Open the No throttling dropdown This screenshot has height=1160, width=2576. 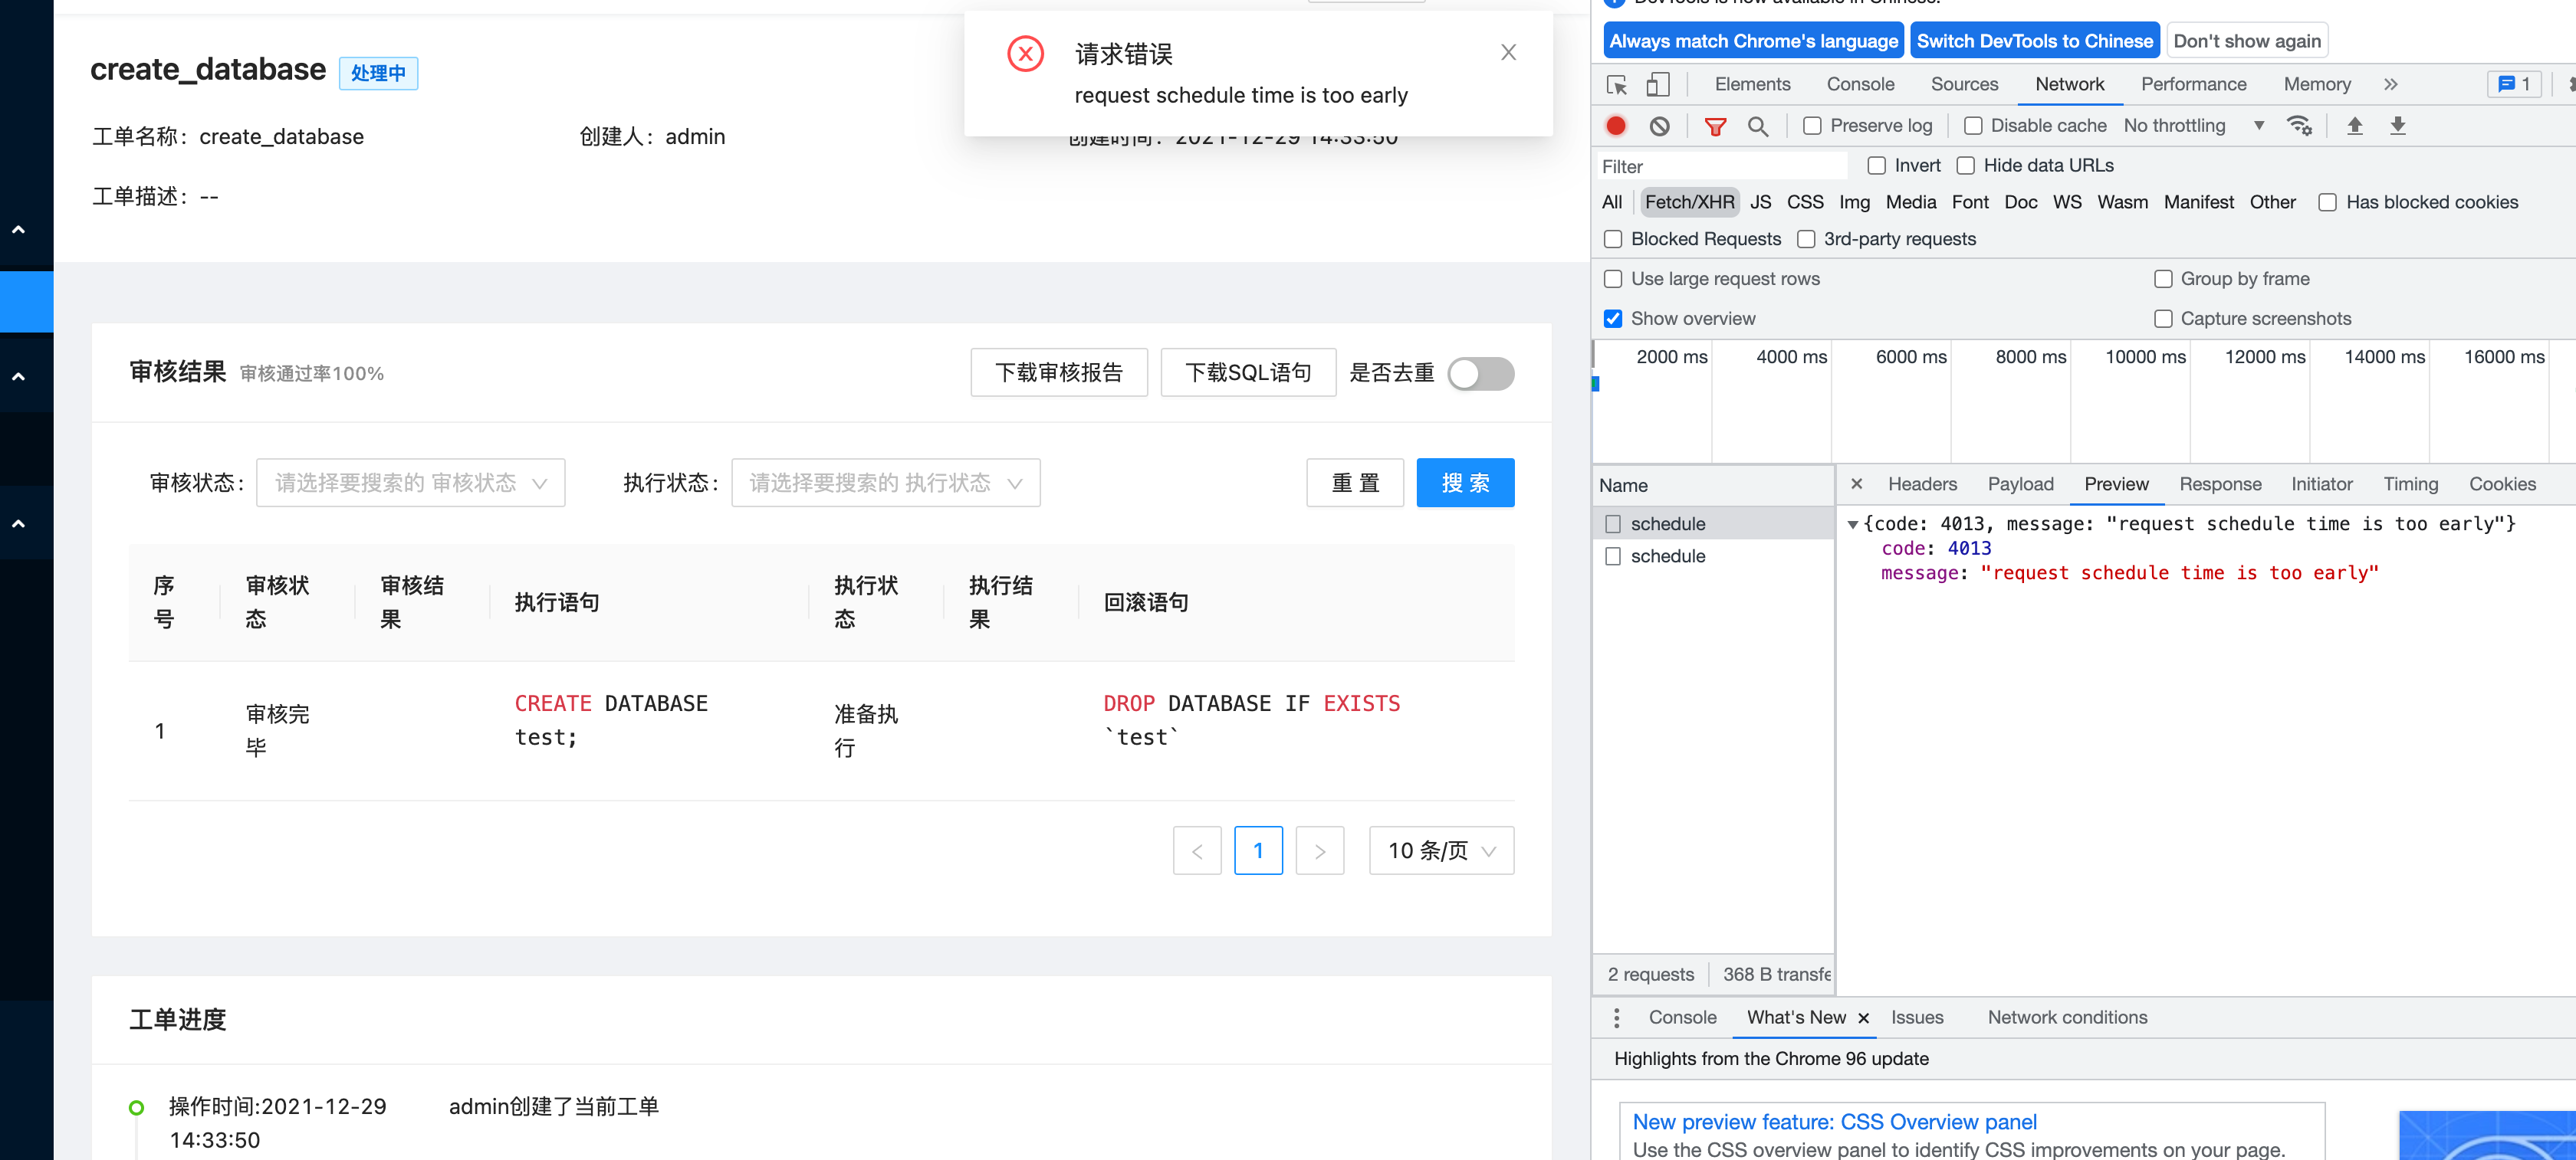2192,126
